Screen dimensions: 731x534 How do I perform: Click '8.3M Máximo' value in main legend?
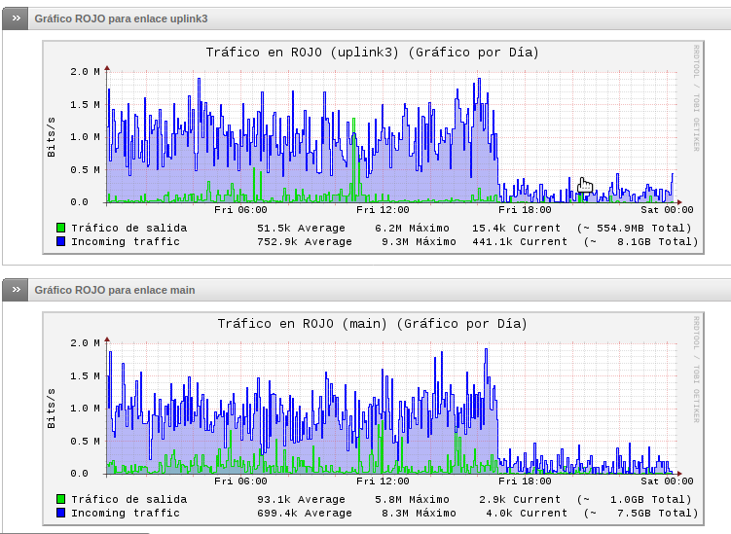pyautogui.click(x=419, y=513)
